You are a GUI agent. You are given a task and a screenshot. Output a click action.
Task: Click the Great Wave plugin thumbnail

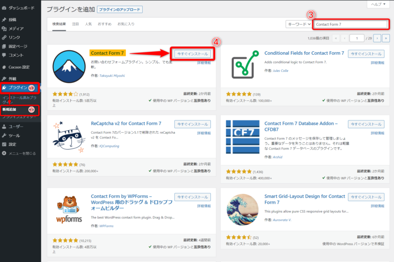coord(243,210)
